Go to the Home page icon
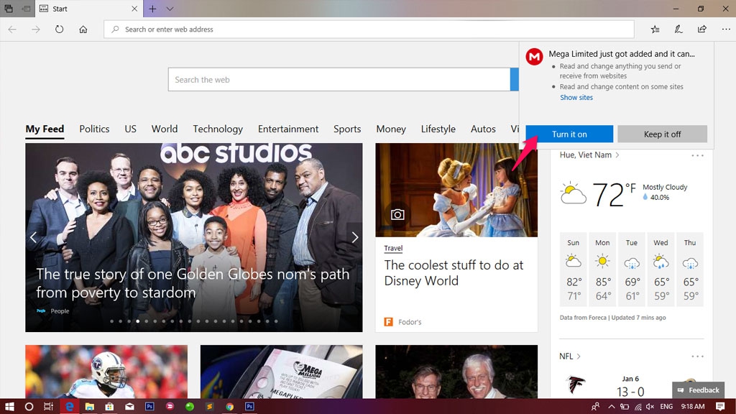 click(x=83, y=29)
